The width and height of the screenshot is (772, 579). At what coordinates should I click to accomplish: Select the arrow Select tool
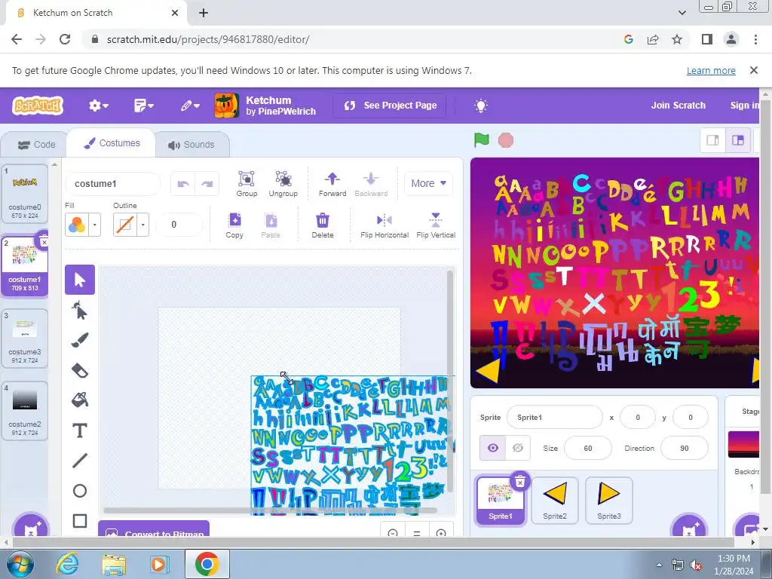pyautogui.click(x=80, y=280)
